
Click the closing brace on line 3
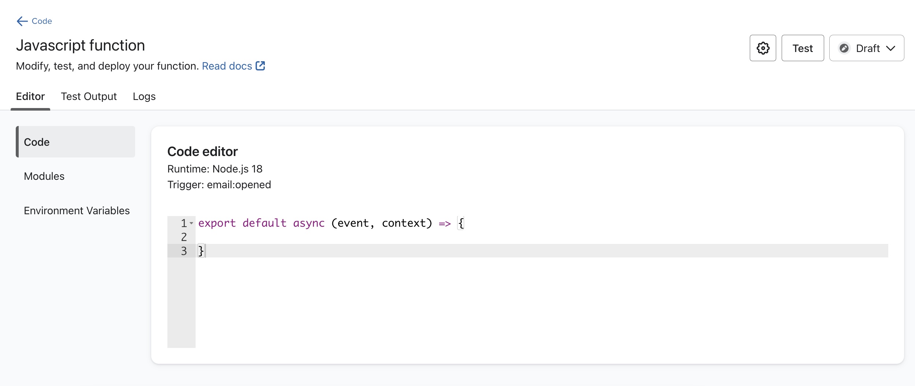coord(201,250)
